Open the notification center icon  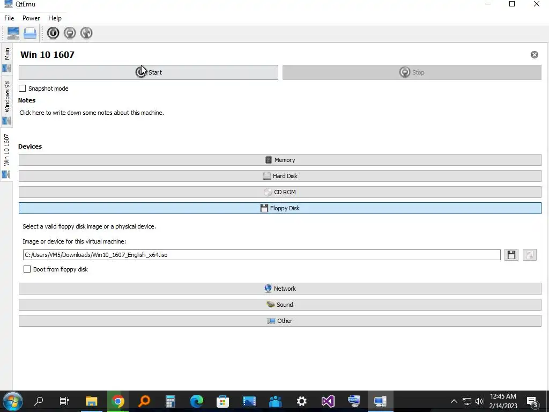(532, 402)
